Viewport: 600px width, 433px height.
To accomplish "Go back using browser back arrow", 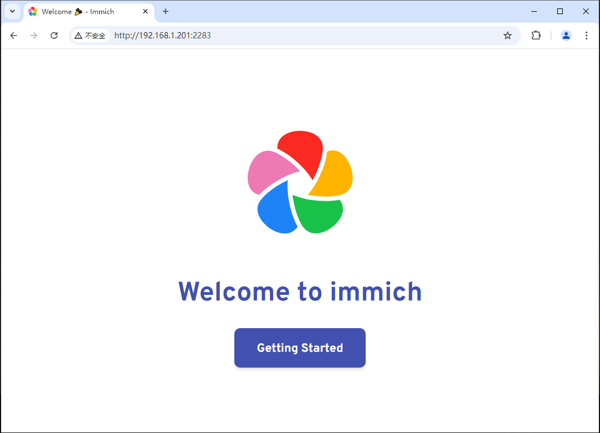I will [14, 36].
